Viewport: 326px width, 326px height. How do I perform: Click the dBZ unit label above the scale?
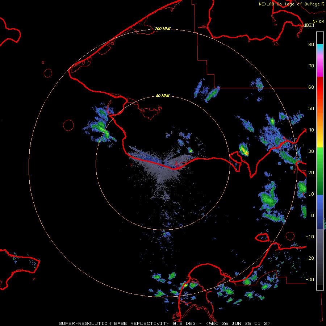(308, 25)
